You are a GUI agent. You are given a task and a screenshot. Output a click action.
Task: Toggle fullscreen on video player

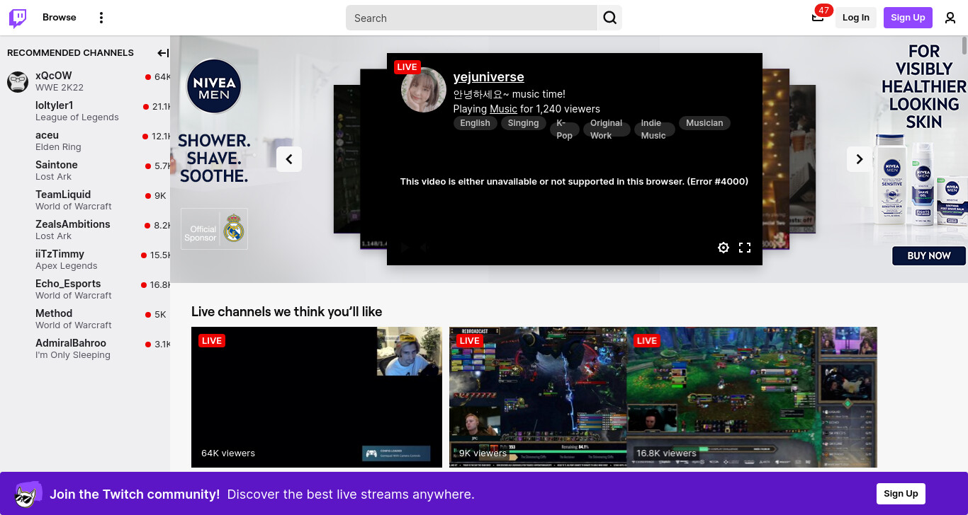point(745,248)
